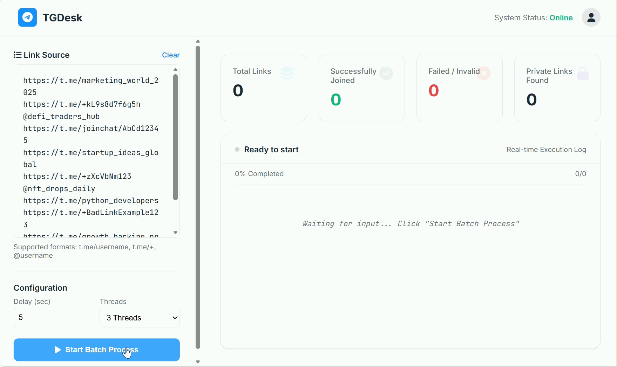Click the play icon inside Start Batch Process
The width and height of the screenshot is (617, 367).
(x=58, y=350)
